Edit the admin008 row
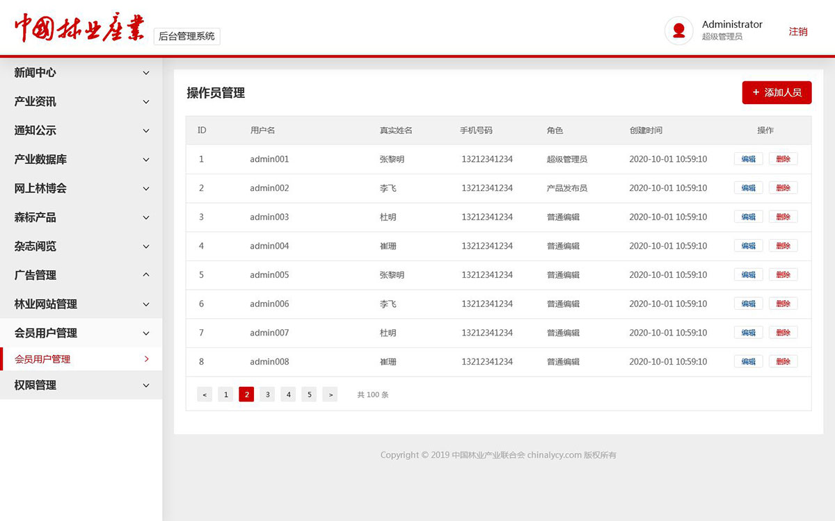835x521 pixels. tap(748, 361)
